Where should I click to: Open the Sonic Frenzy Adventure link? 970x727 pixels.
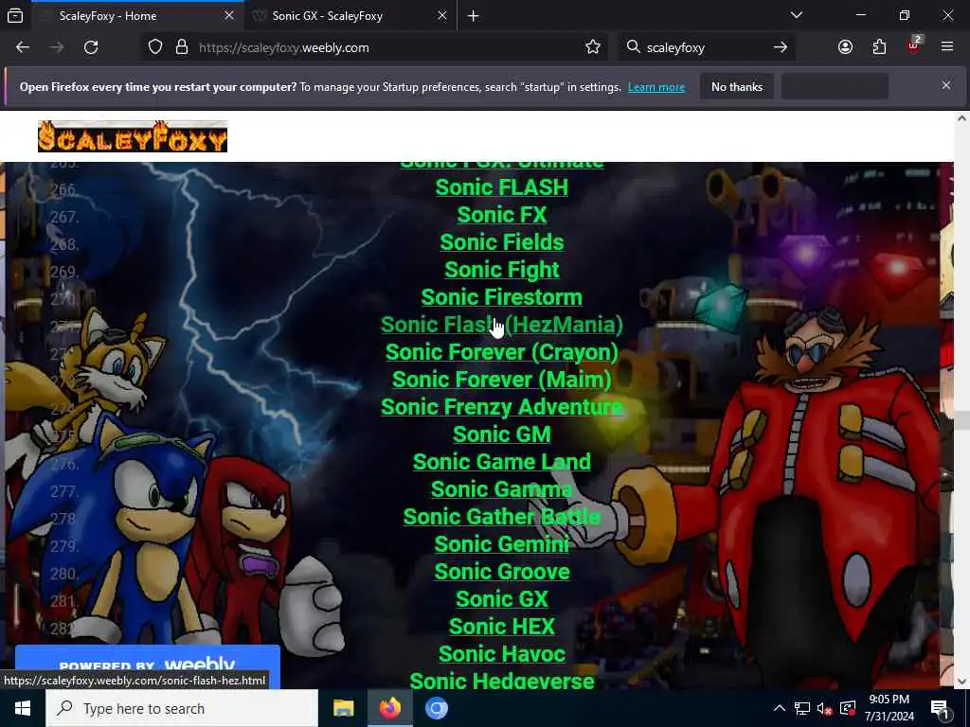point(502,407)
